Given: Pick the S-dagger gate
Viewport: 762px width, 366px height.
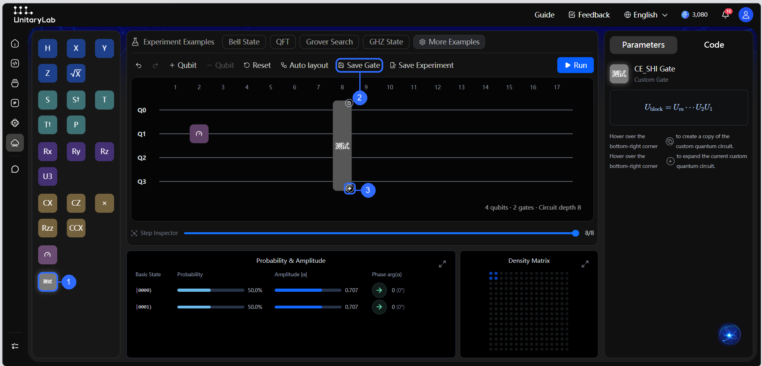Looking at the screenshot, I should pos(76,100).
